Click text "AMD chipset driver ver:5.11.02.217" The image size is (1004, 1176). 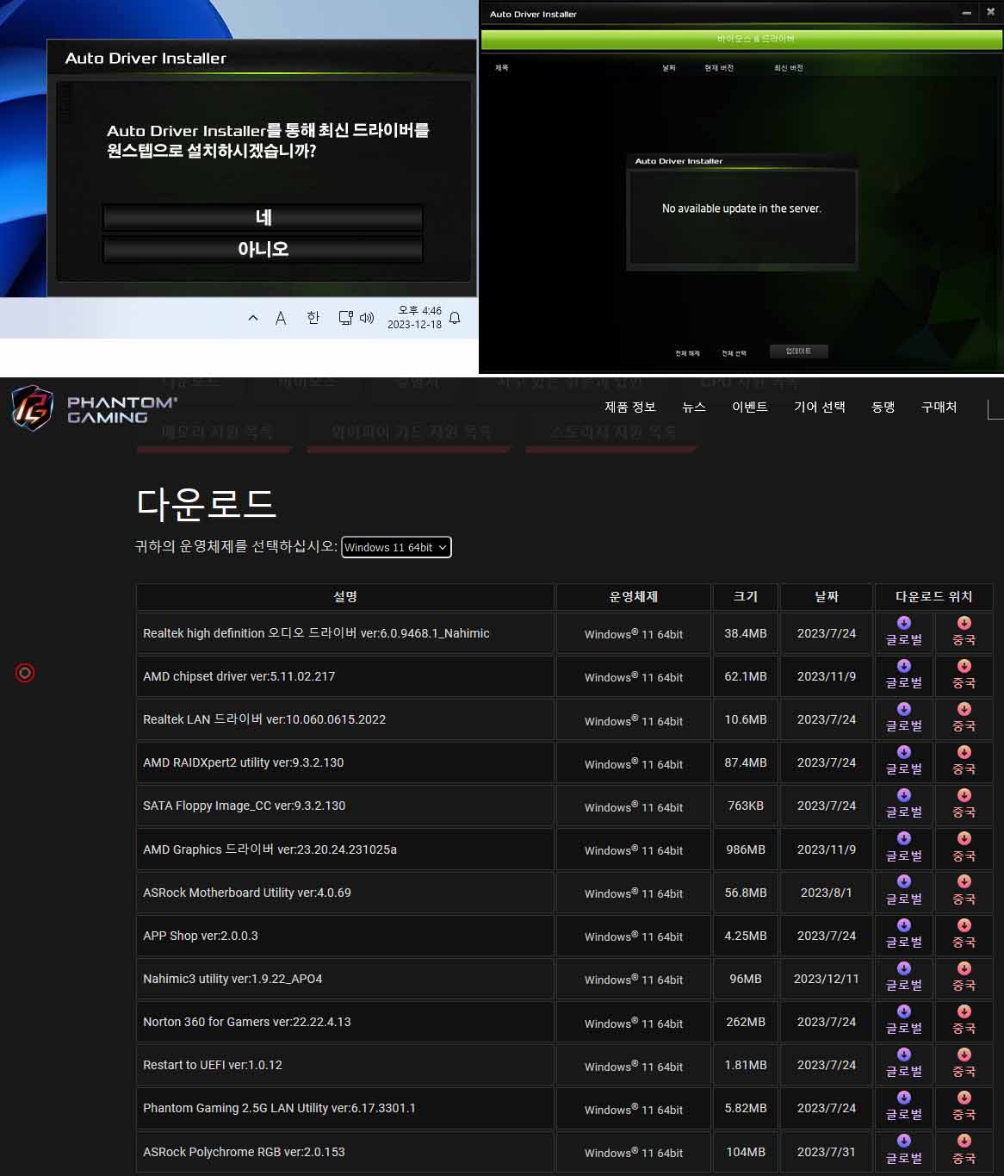point(239,676)
